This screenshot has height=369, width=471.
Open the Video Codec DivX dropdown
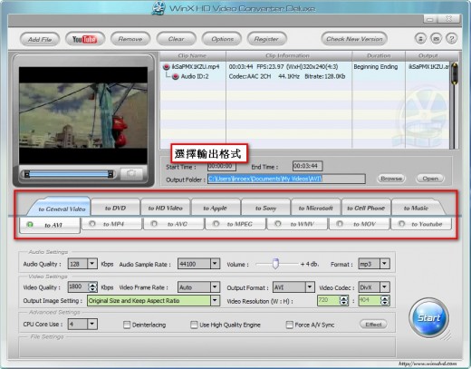[x=384, y=287]
